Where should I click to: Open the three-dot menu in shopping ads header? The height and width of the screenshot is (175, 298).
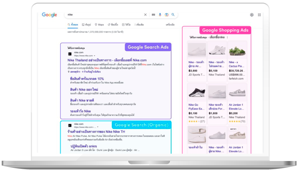[x=227, y=37]
